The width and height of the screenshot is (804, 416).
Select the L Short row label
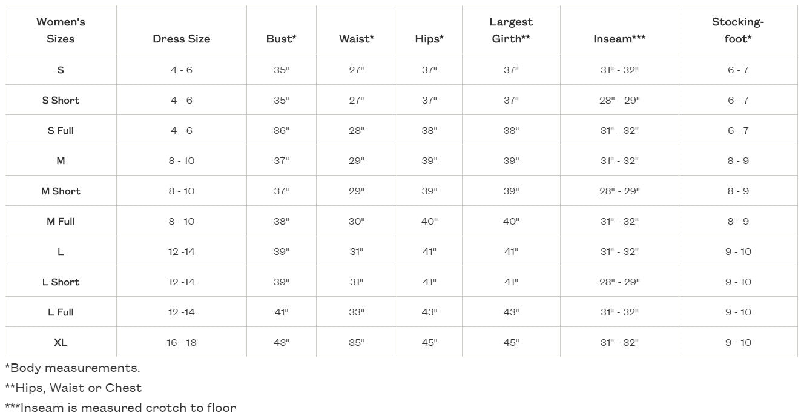click(61, 282)
